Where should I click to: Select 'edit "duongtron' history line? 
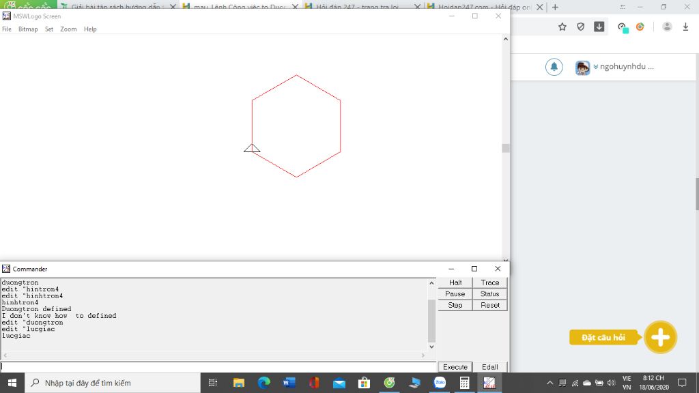pyautogui.click(x=32, y=322)
